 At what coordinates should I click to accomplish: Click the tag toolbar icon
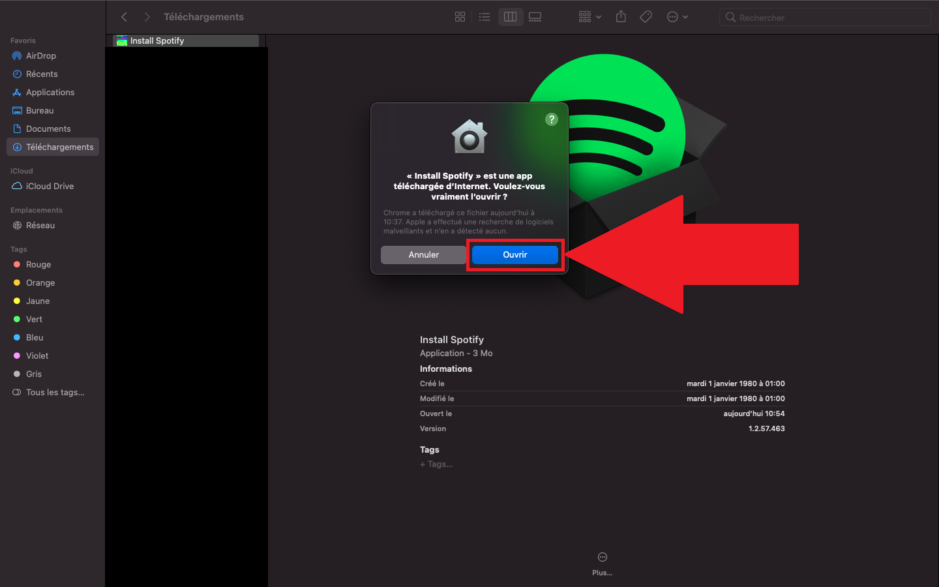(646, 17)
